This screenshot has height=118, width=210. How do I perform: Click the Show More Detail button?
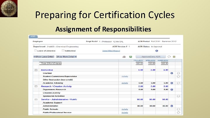pos(66,57)
